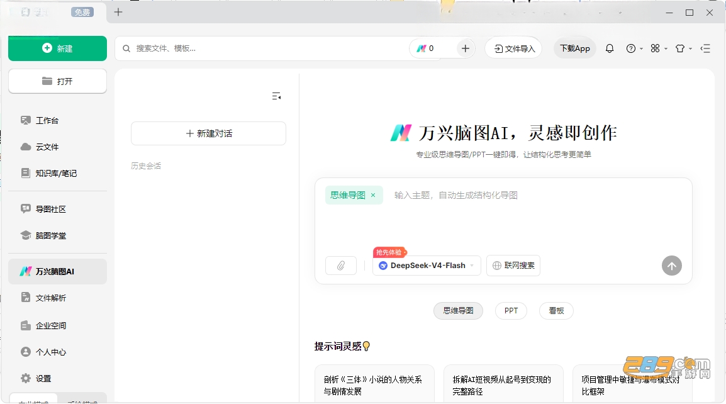Open 脑图学堂 in the sidebar
This screenshot has height=404, width=726.
pos(57,235)
